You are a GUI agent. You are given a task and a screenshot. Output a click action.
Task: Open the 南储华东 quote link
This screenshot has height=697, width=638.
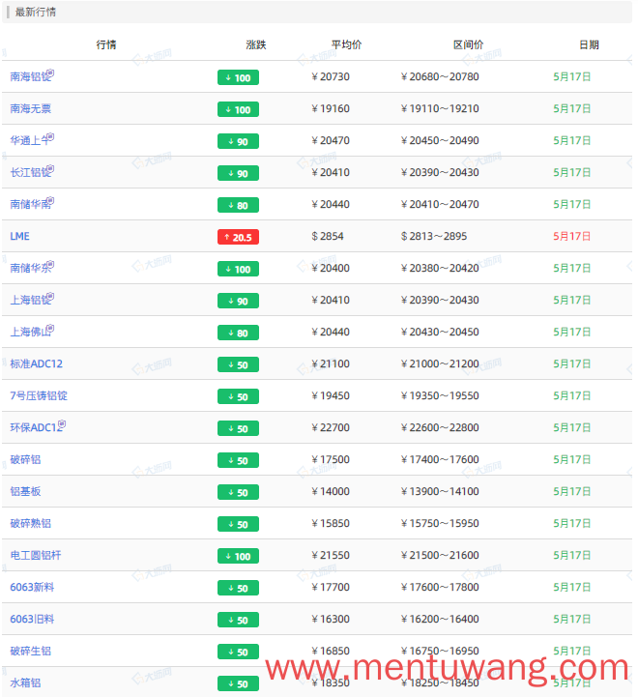[x=30, y=268]
